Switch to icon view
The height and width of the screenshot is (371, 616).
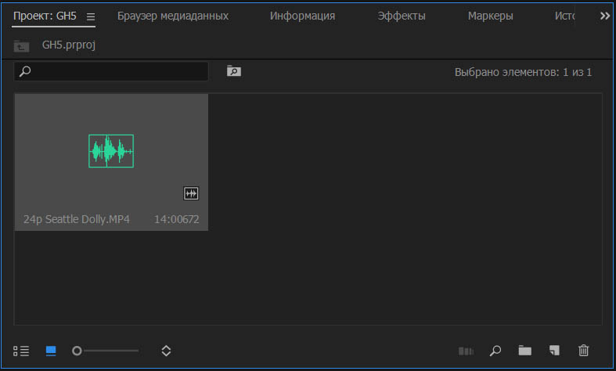click(51, 351)
